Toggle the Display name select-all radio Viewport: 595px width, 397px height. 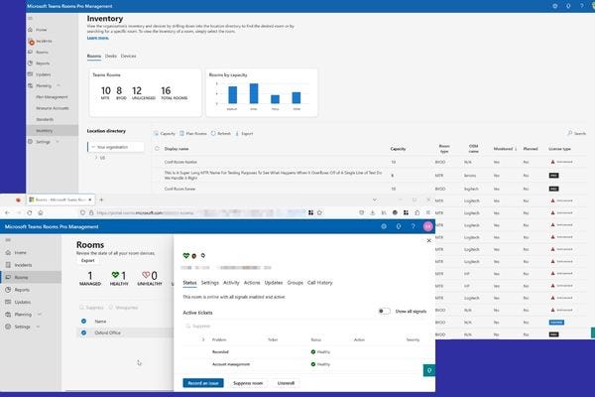(157, 149)
